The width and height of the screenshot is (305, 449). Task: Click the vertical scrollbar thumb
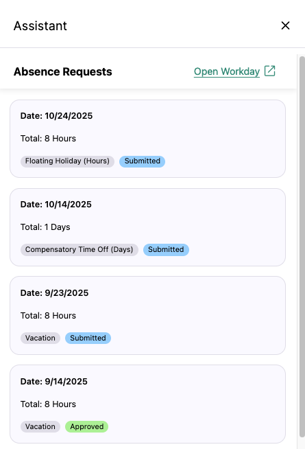coord(302,247)
